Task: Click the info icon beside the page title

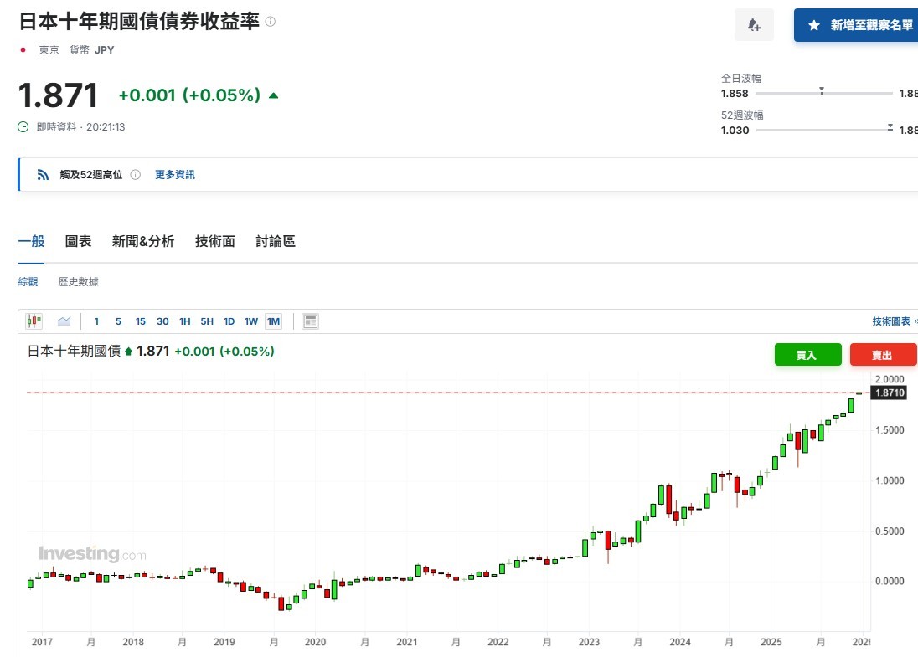Action: tap(270, 21)
